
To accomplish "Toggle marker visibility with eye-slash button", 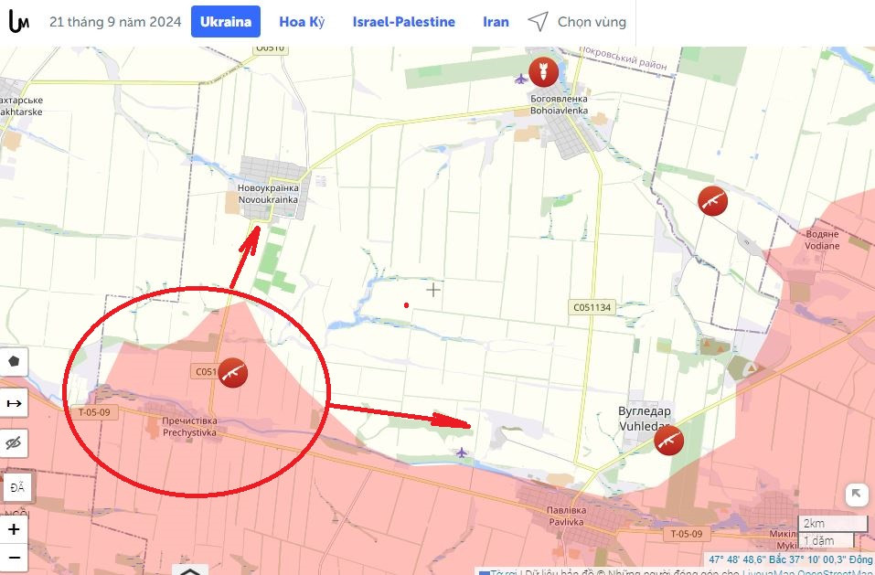I will pos(14,442).
